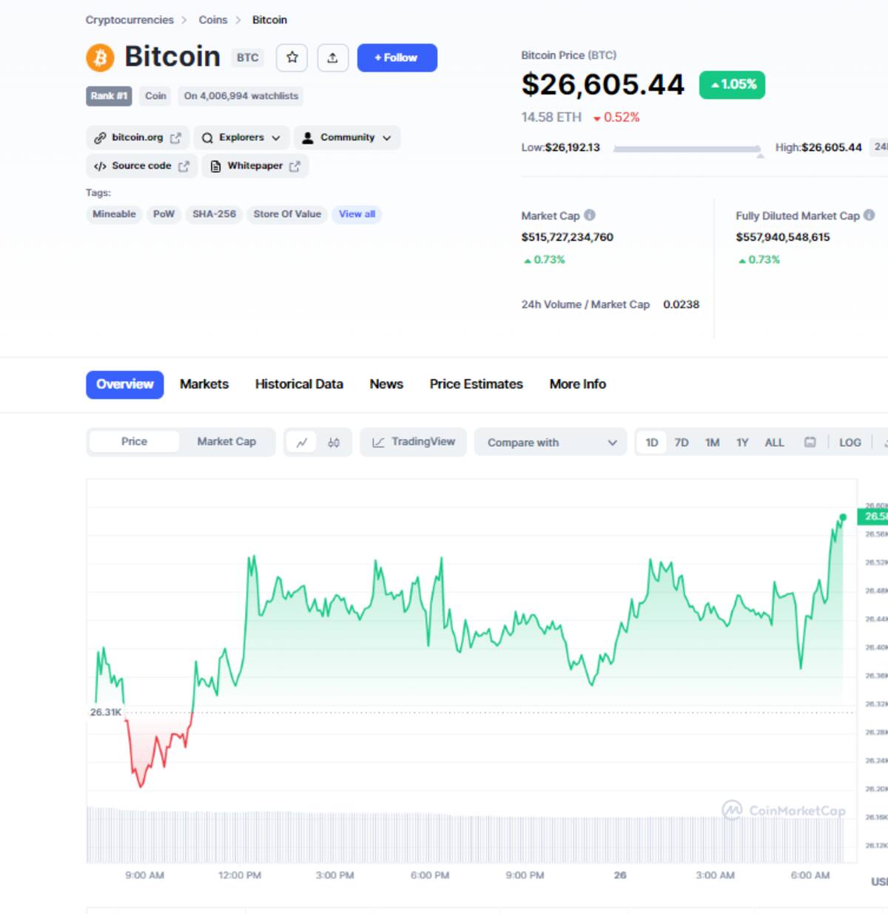The width and height of the screenshot is (888, 914).
Task: Open the Compare with dropdown
Action: (x=551, y=443)
